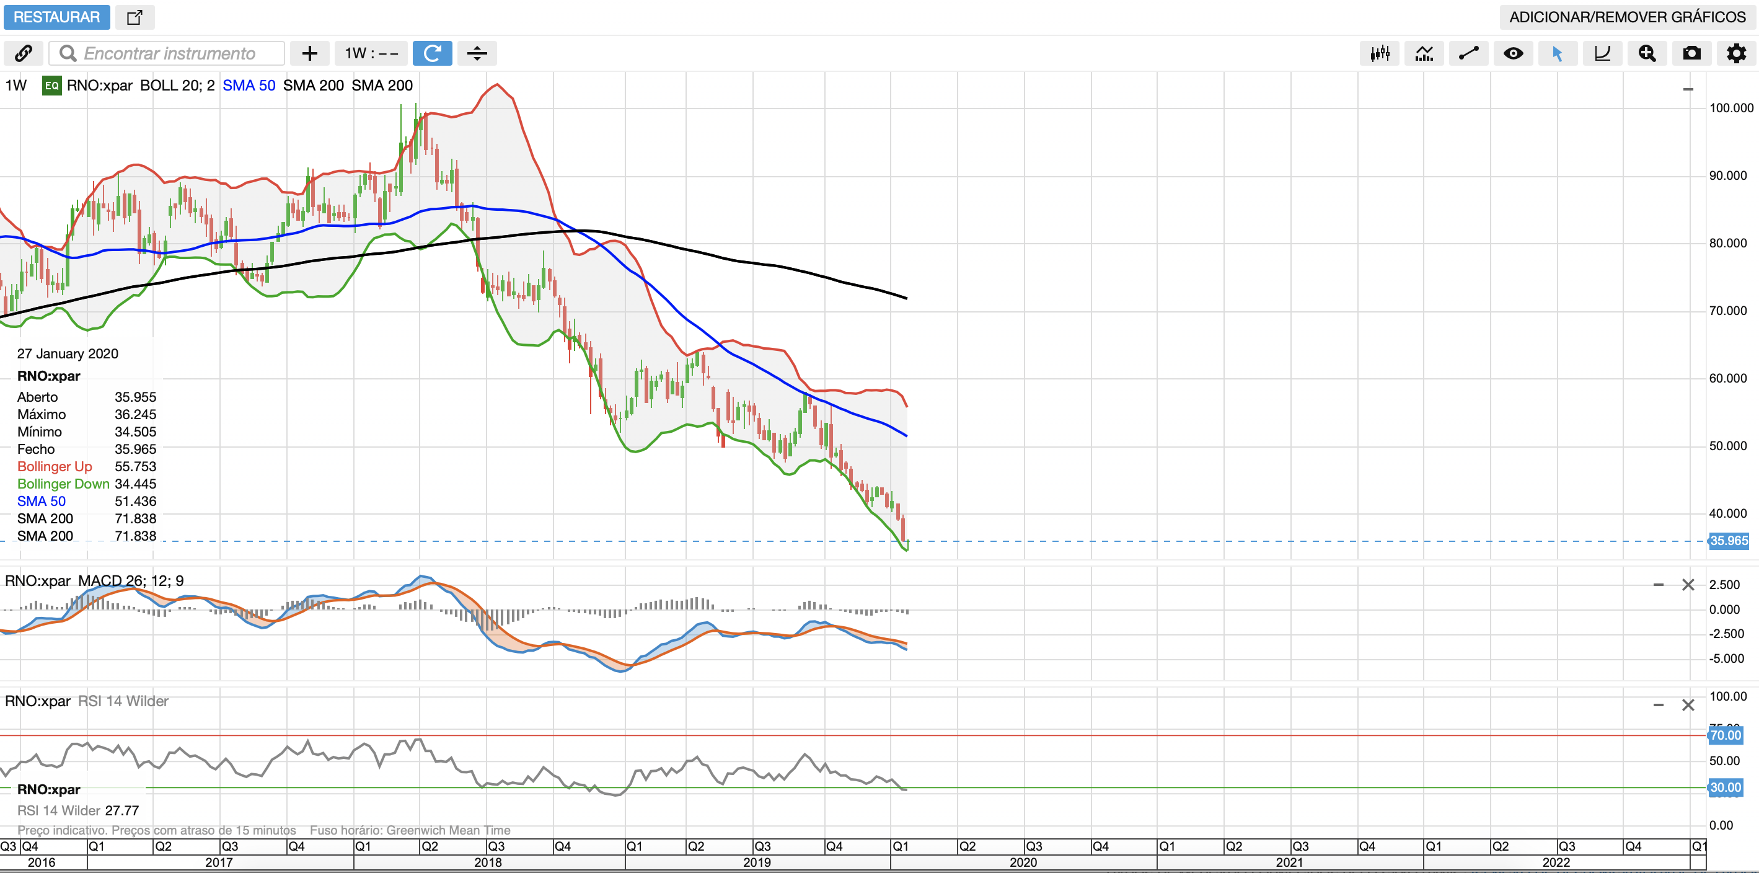Toggle the cursor pointer mode
Screen dimensions: 1759x873
(1558, 53)
